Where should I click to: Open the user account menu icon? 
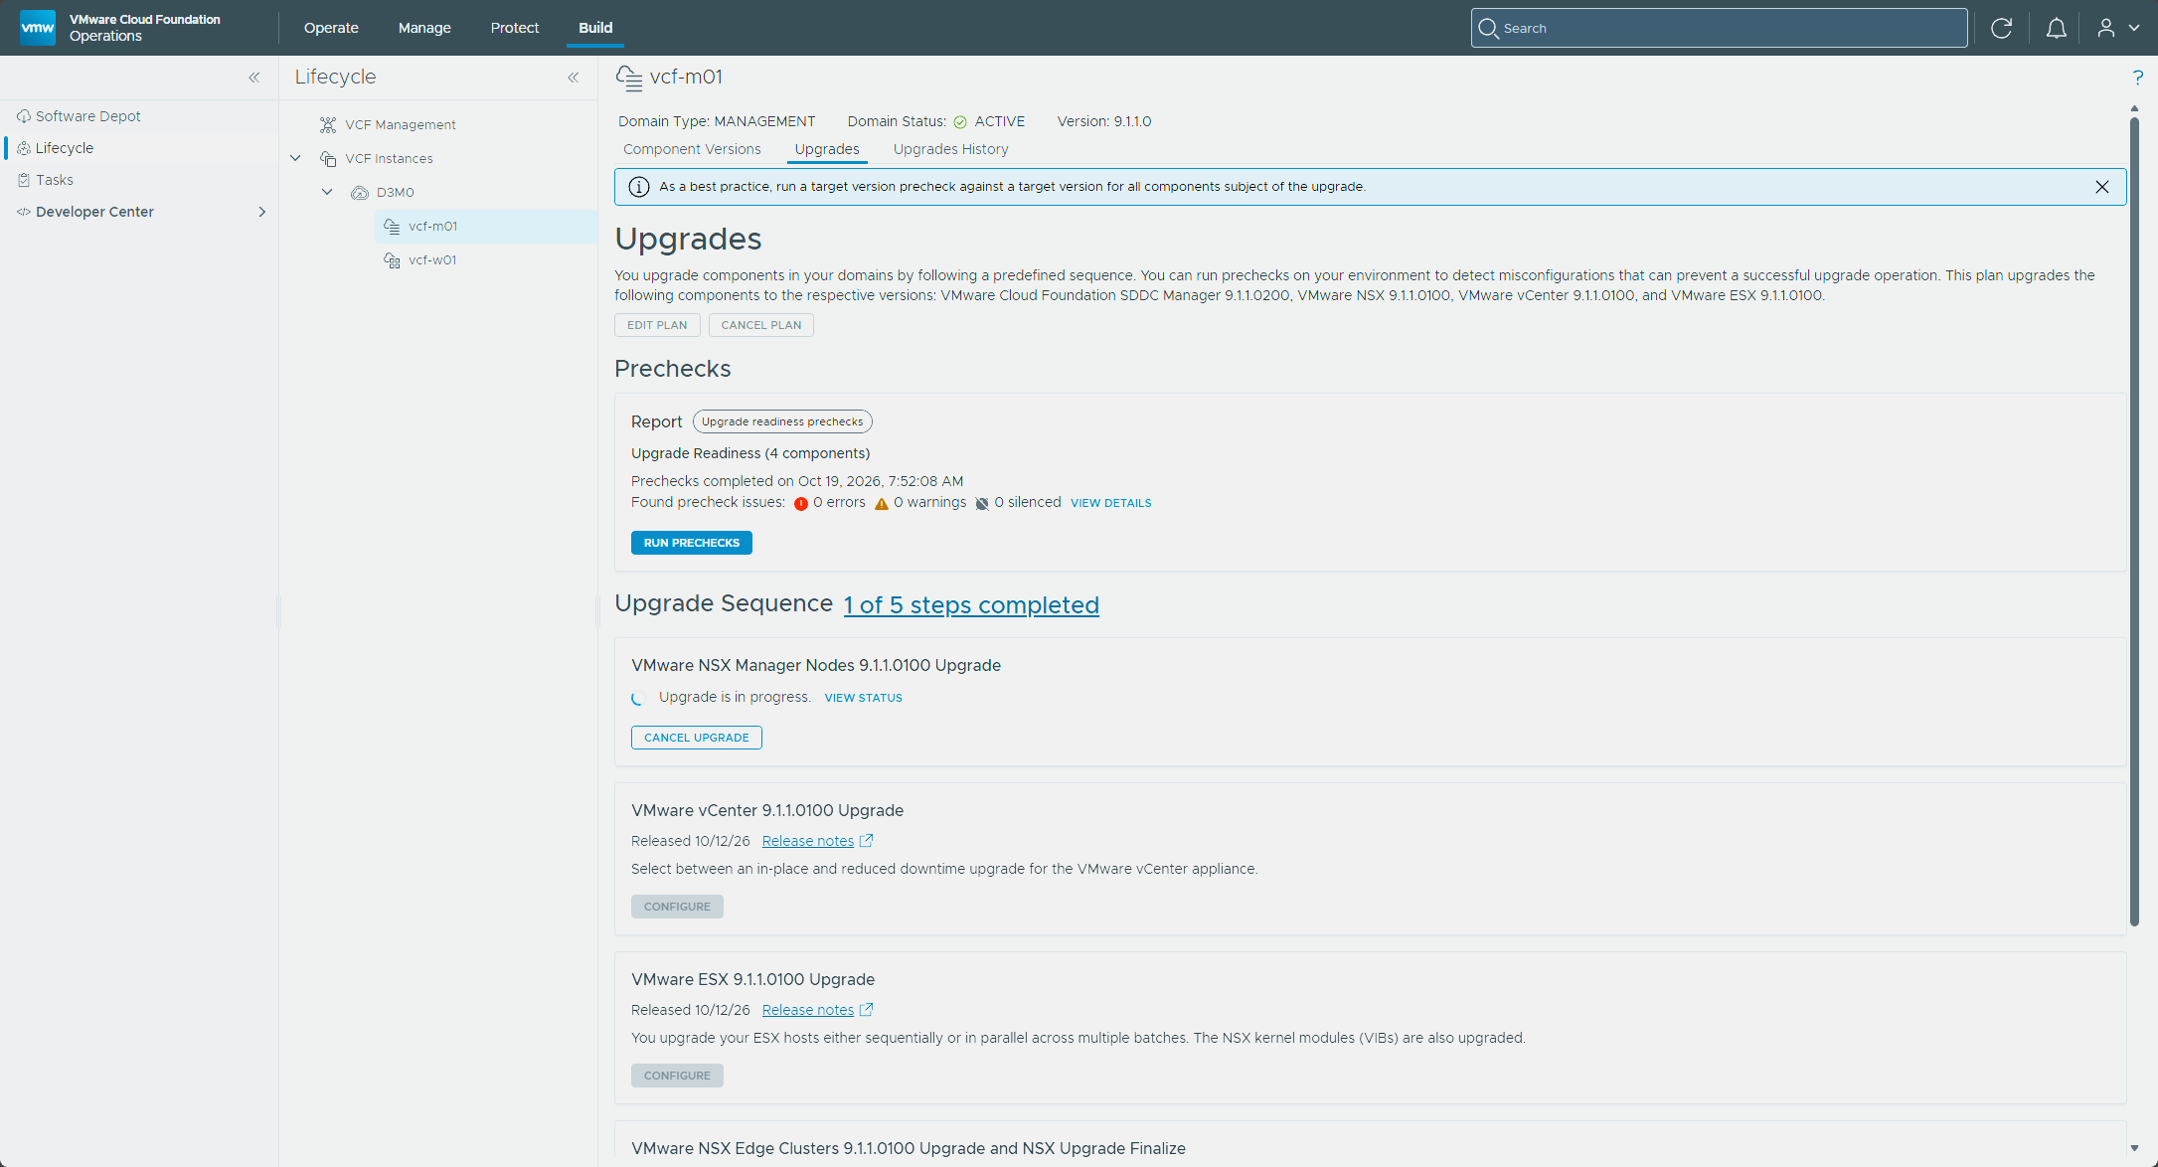pyautogui.click(x=2105, y=28)
